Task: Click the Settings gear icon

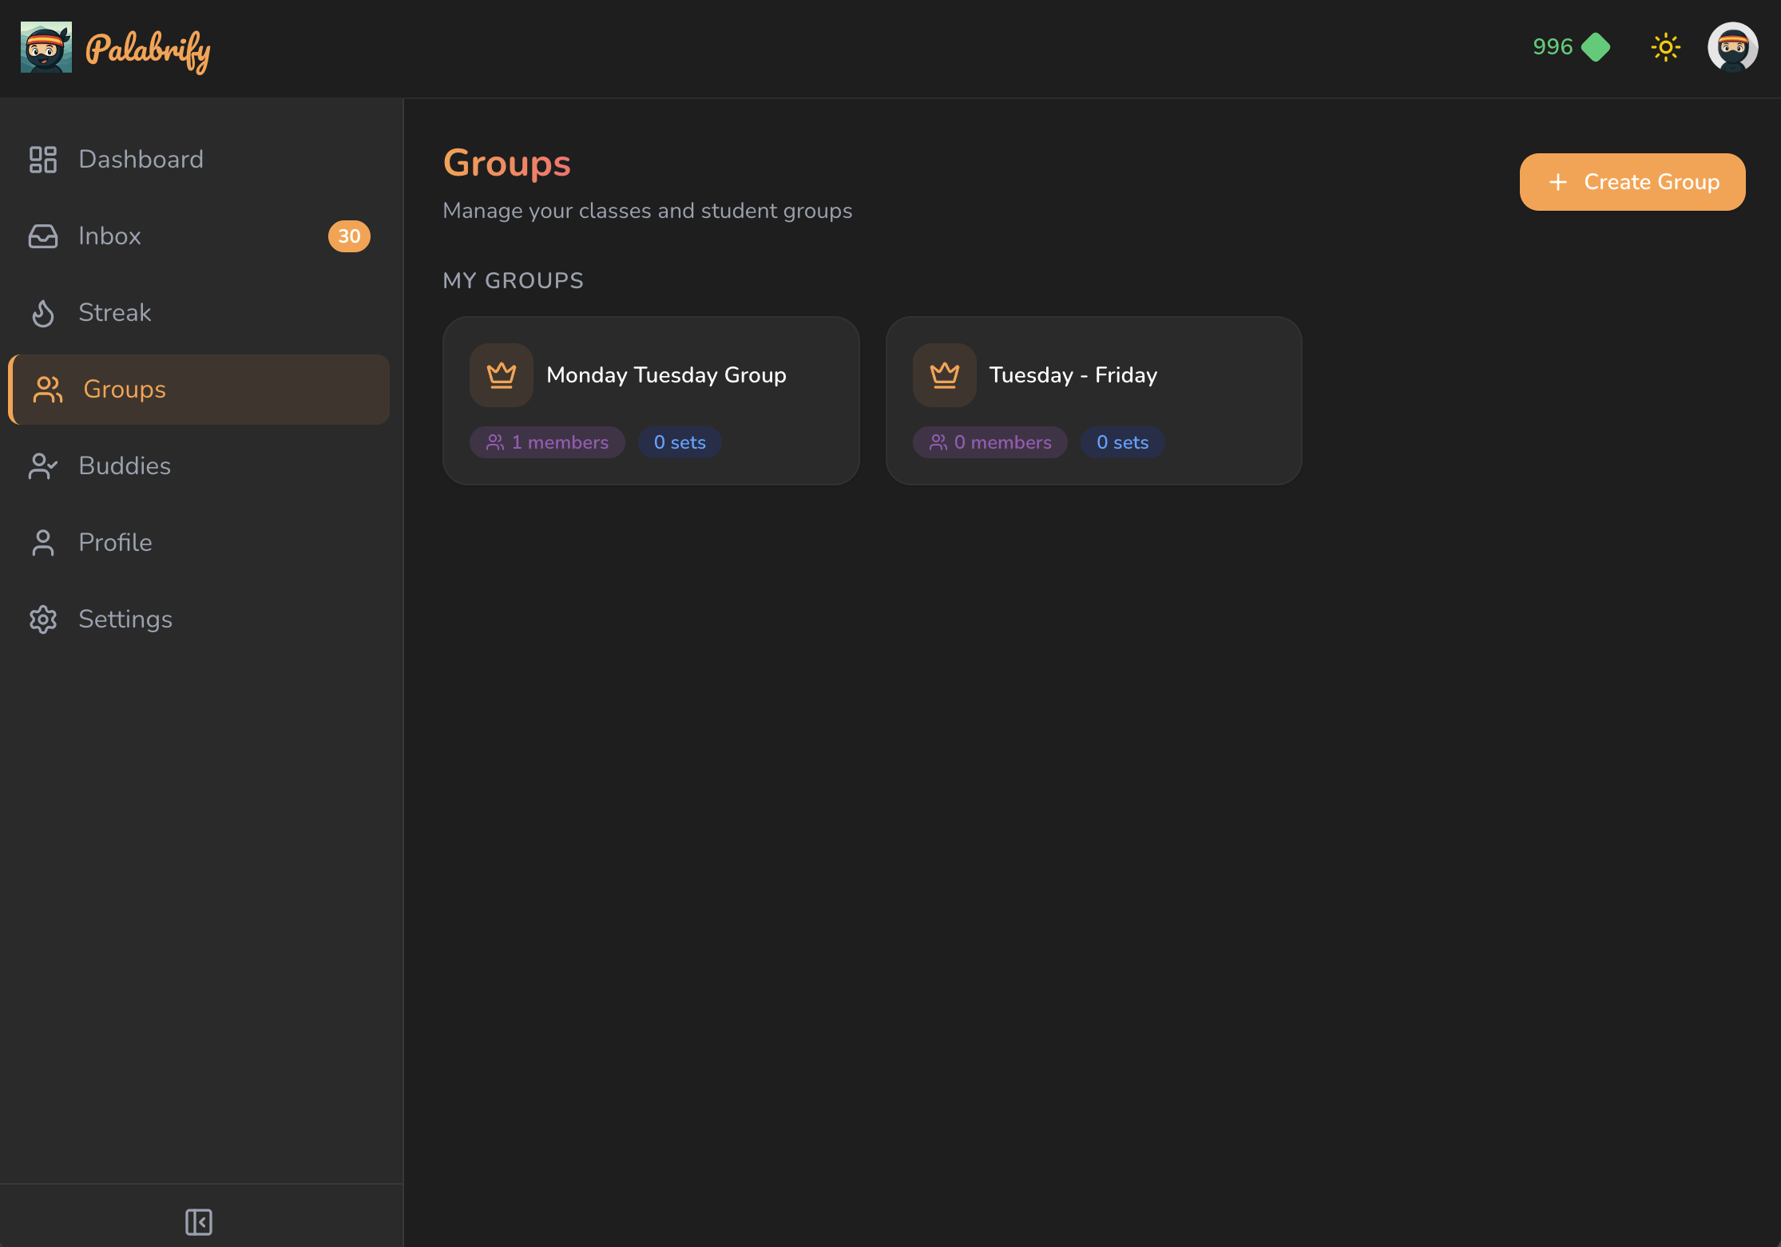Action: 43,620
